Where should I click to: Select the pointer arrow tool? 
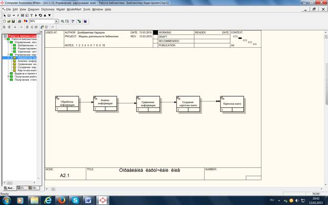(4, 15)
